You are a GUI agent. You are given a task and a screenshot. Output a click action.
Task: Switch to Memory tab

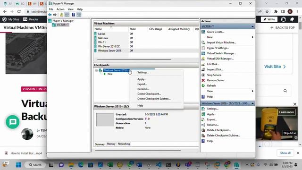pyautogui.click(x=111, y=144)
